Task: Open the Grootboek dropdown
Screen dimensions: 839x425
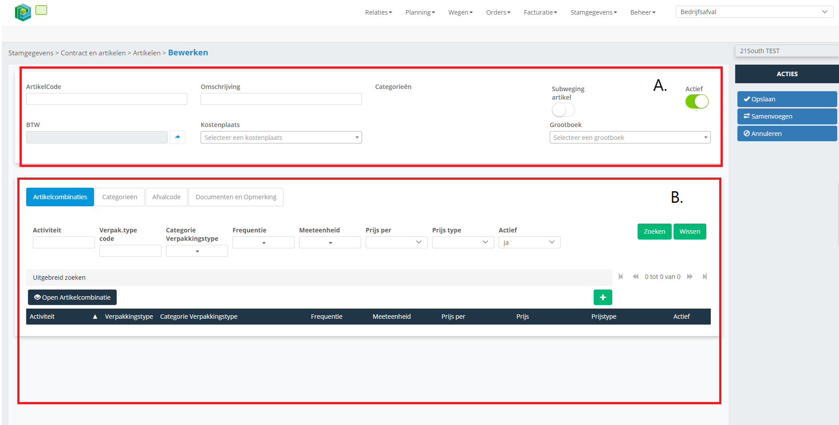Action: point(630,137)
